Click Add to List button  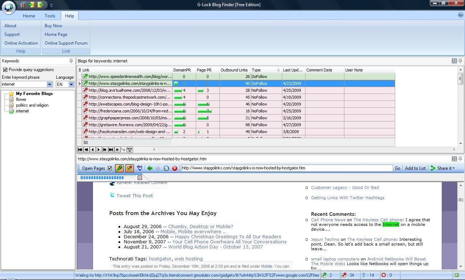coord(415,168)
